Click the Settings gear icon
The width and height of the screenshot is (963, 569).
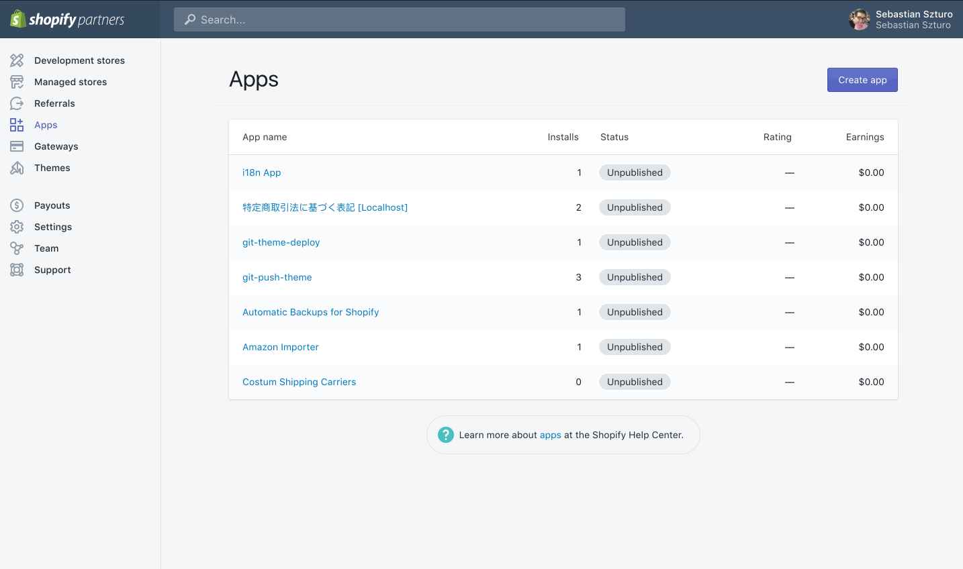(17, 226)
